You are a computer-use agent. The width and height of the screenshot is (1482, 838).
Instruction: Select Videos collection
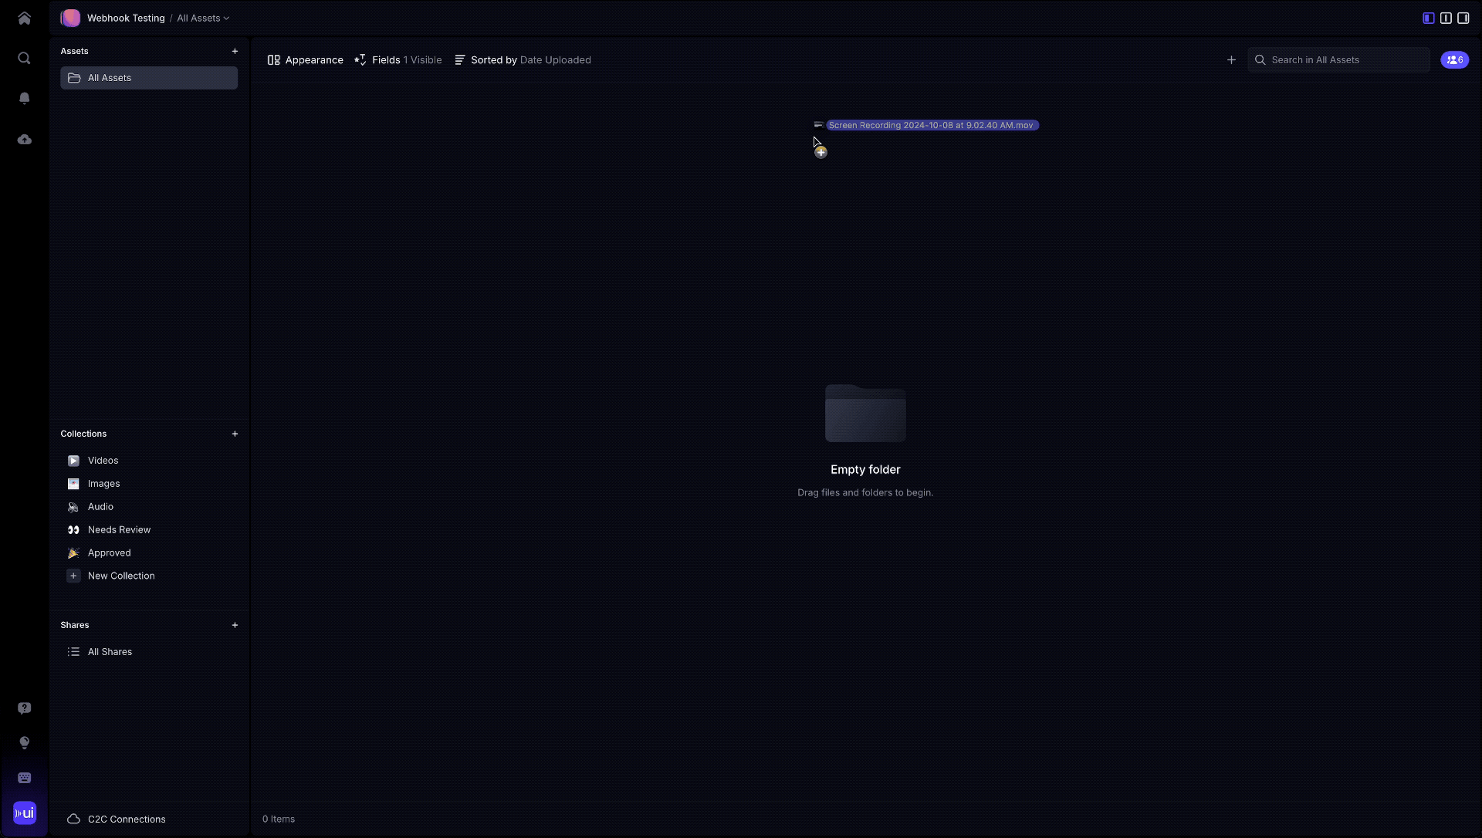pyautogui.click(x=103, y=461)
